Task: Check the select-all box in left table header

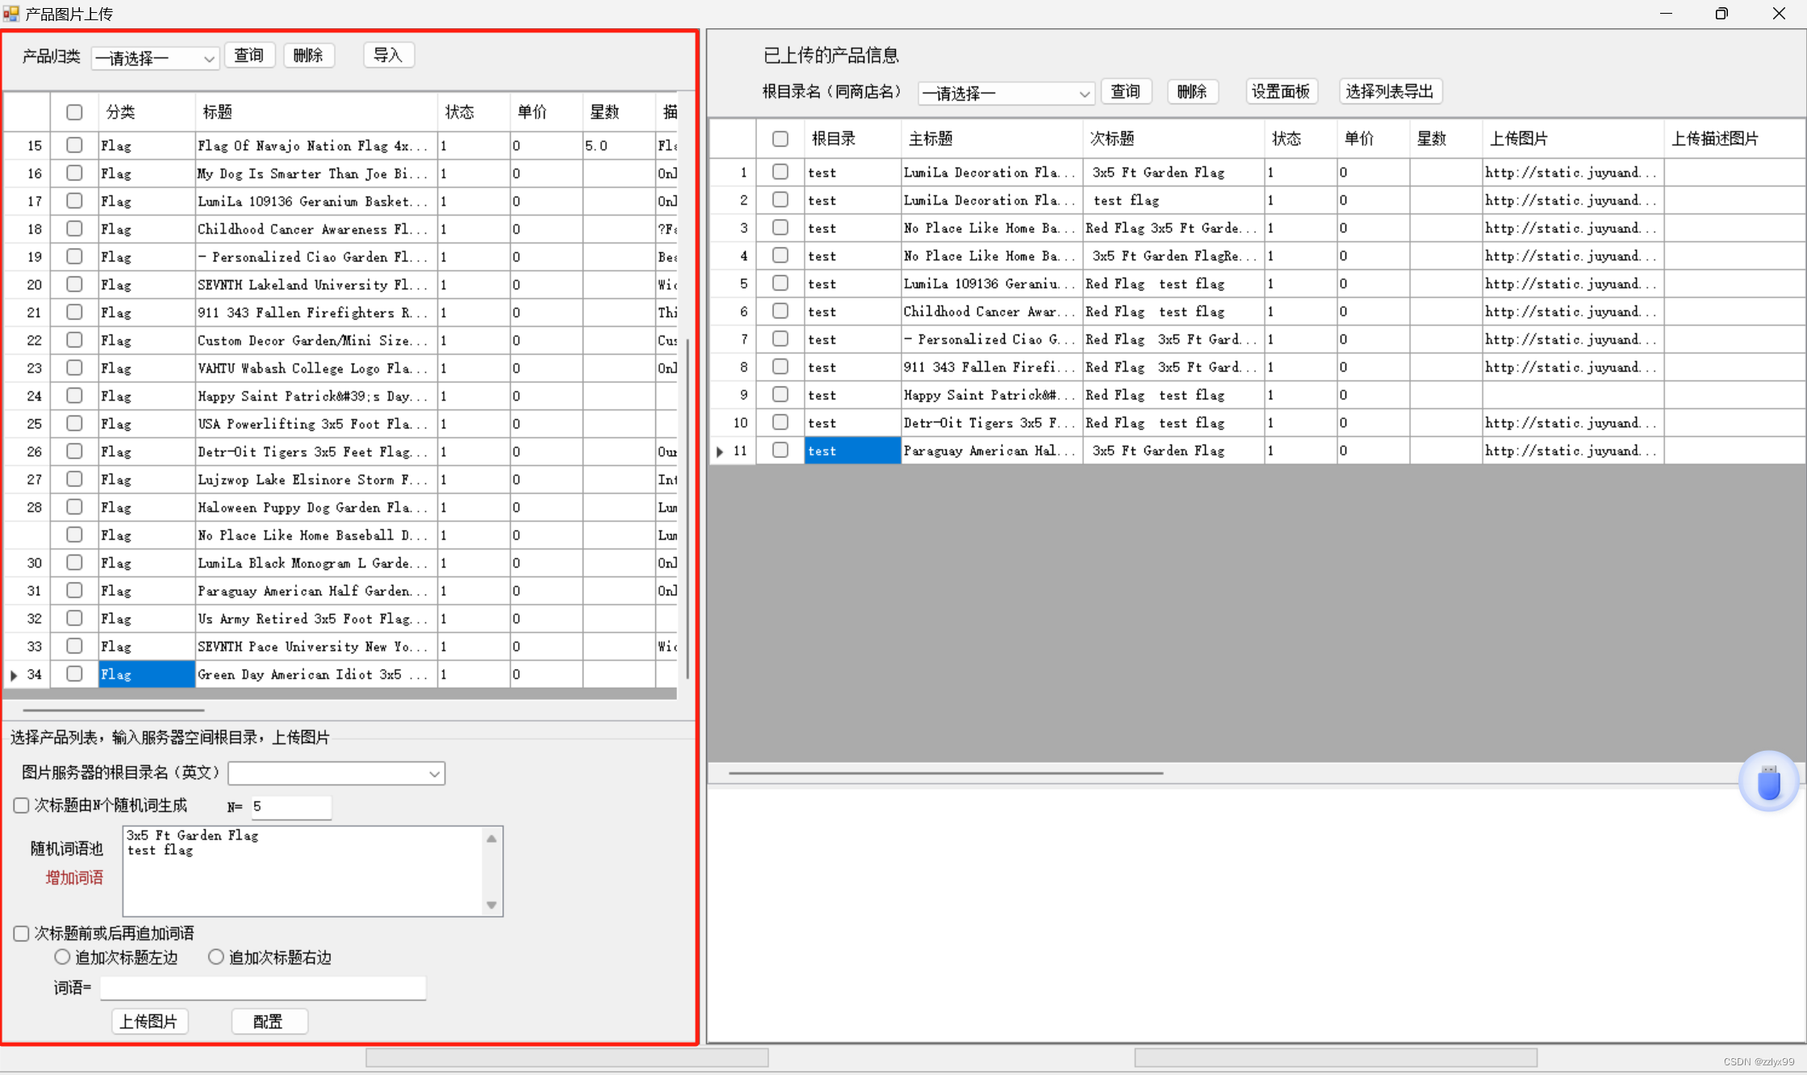Action: (74, 112)
